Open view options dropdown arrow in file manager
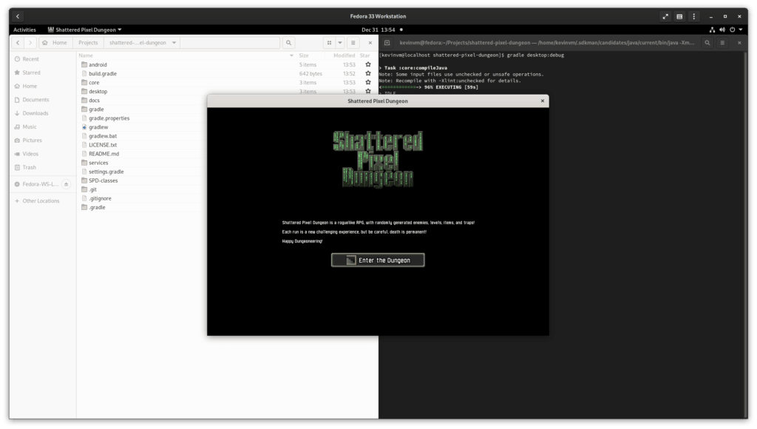This screenshot has width=757, height=429. (340, 42)
